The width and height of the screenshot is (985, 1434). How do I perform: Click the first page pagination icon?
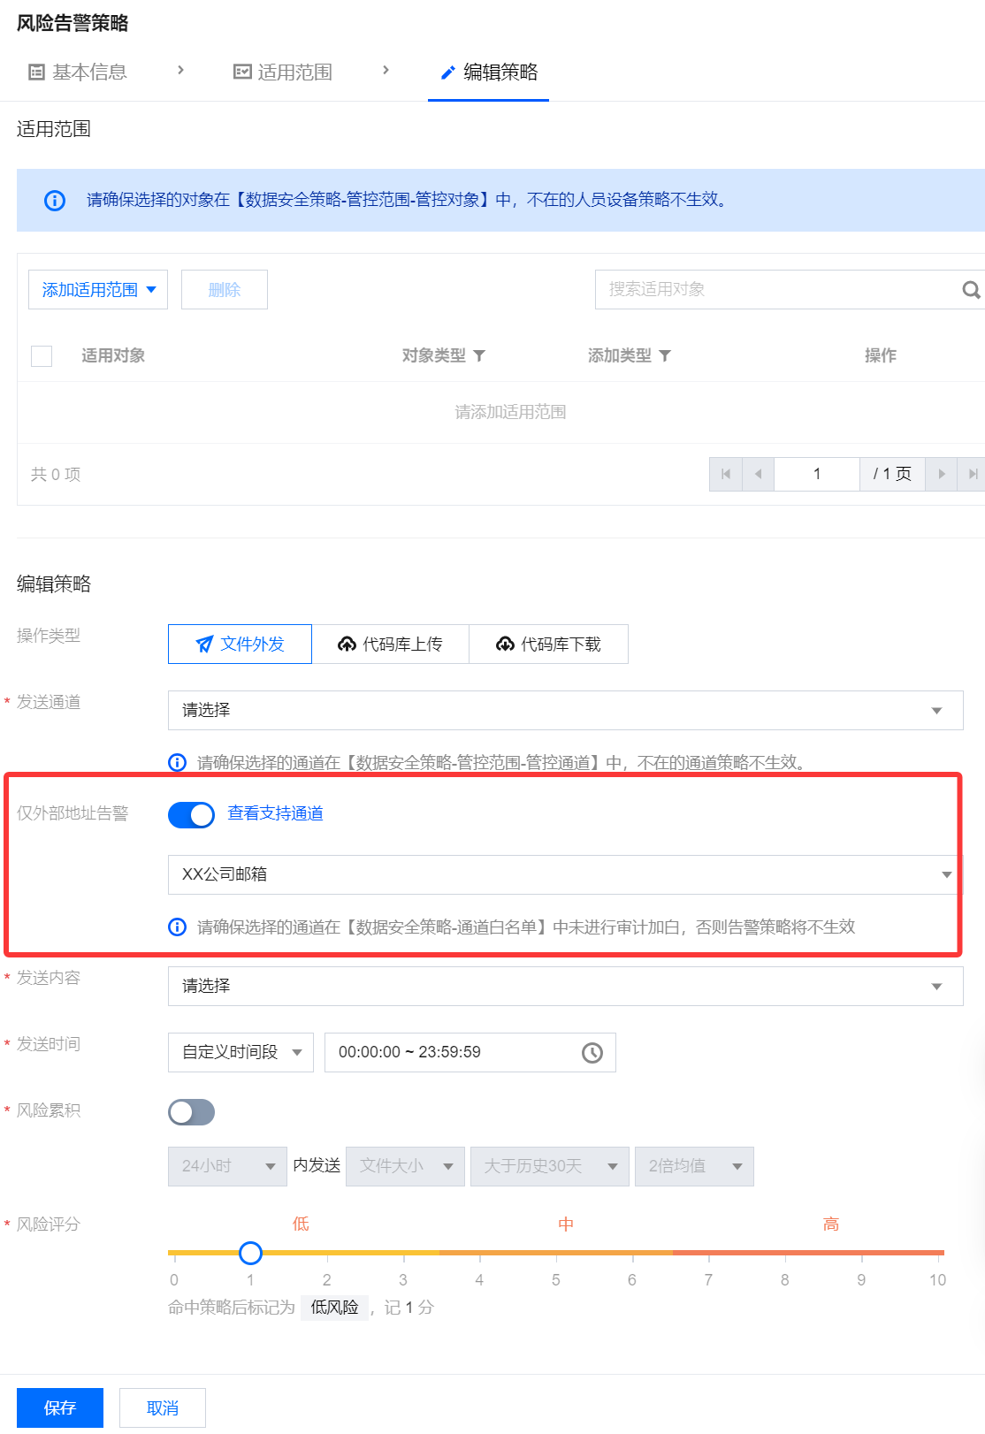point(726,474)
